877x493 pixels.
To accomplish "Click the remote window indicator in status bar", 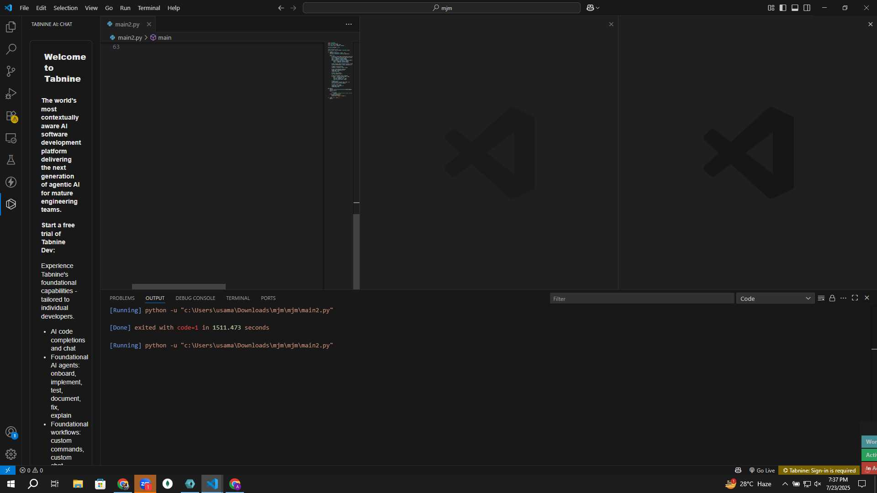I will tap(8, 470).
